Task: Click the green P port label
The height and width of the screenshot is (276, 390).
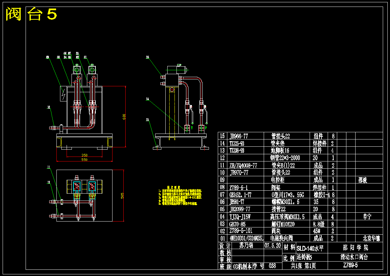Action: [206, 128]
